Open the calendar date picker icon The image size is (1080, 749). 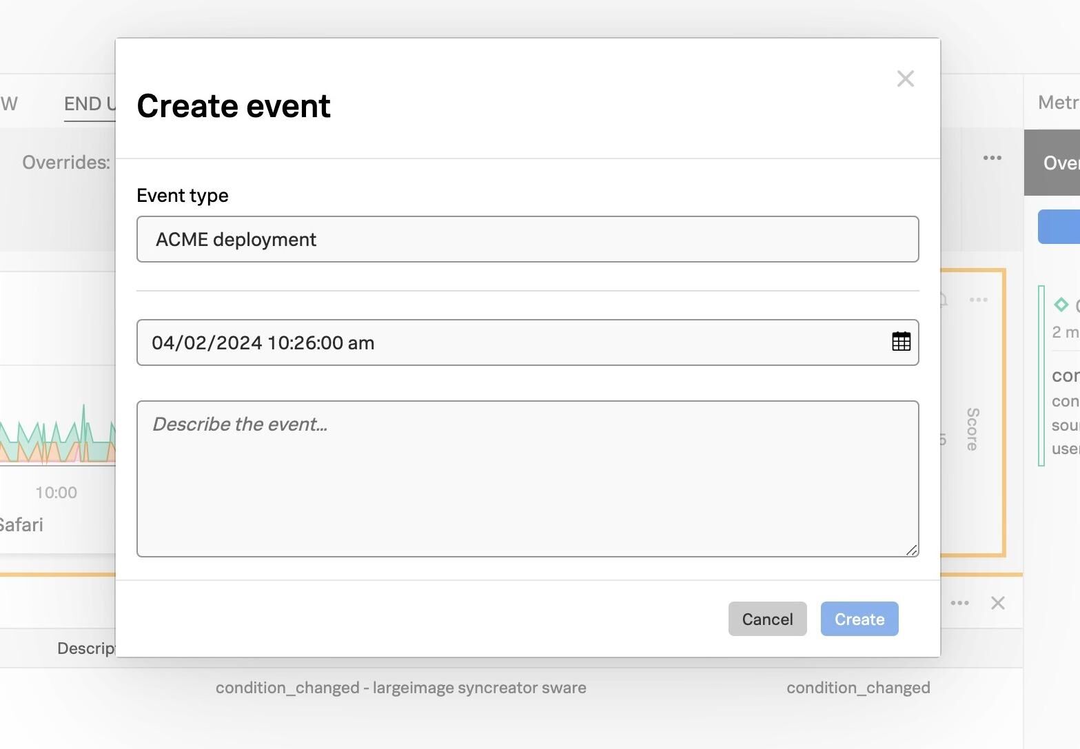pos(901,342)
